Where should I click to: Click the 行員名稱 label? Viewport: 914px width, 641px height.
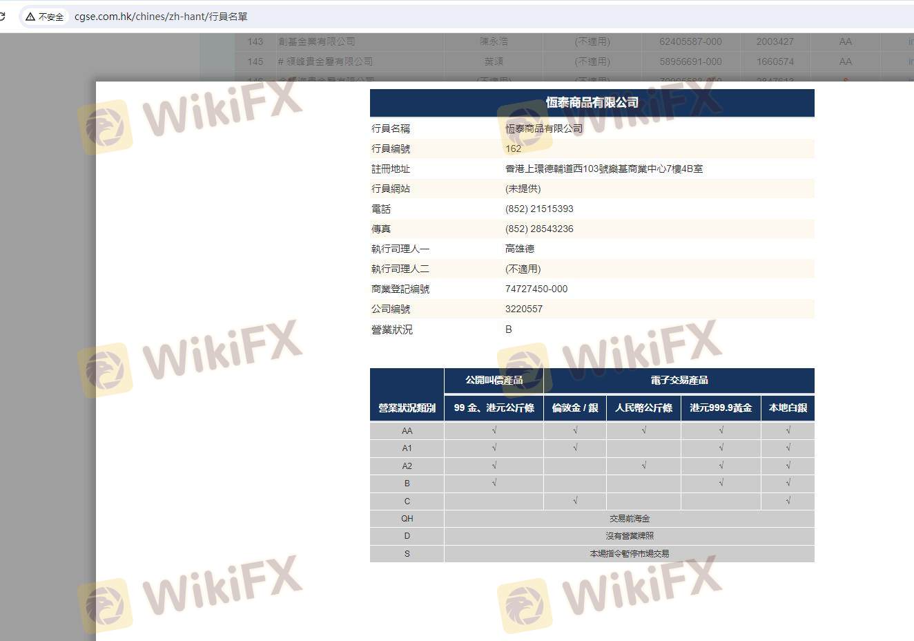coord(391,128)
